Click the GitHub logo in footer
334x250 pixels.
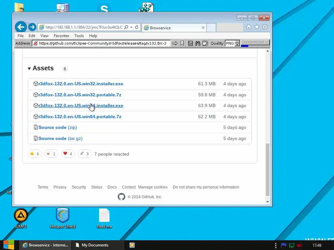tap(121, 197)
